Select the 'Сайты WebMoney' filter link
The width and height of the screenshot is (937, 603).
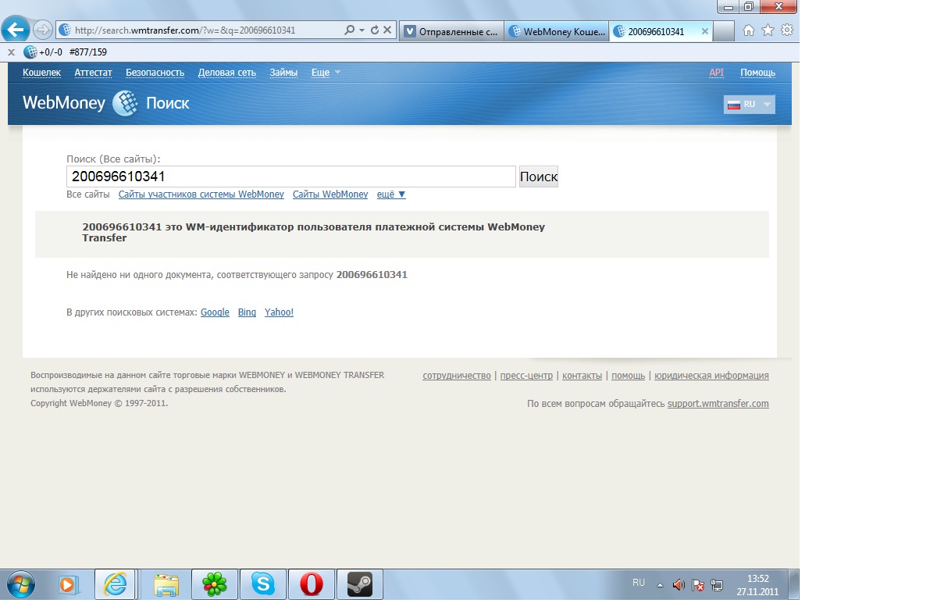click(x=330, y=194)
